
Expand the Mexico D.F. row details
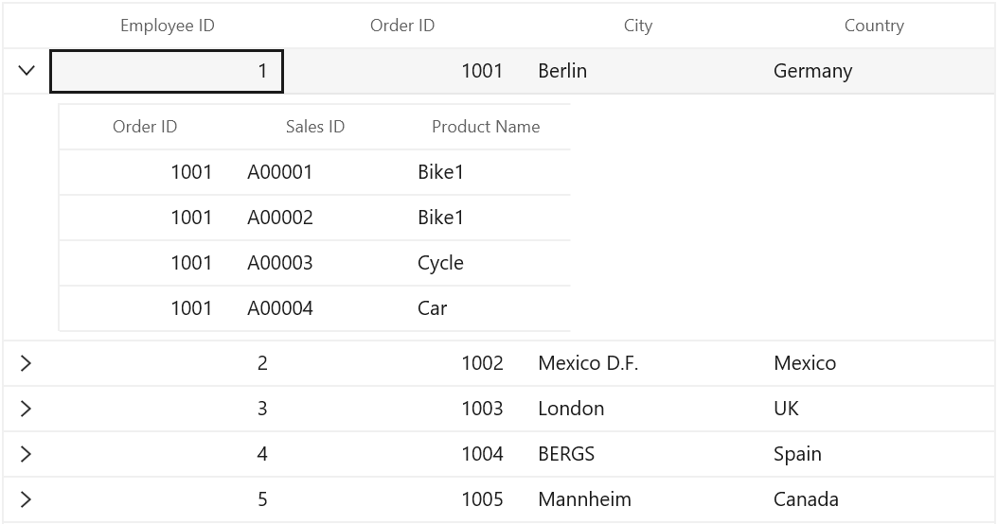click(27, 363)
